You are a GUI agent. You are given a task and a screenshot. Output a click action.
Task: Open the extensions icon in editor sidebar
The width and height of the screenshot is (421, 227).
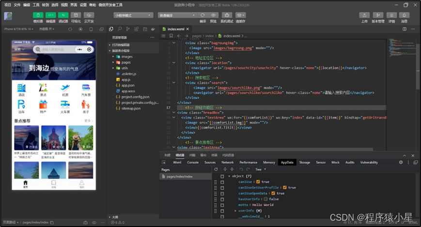(137, 29)
